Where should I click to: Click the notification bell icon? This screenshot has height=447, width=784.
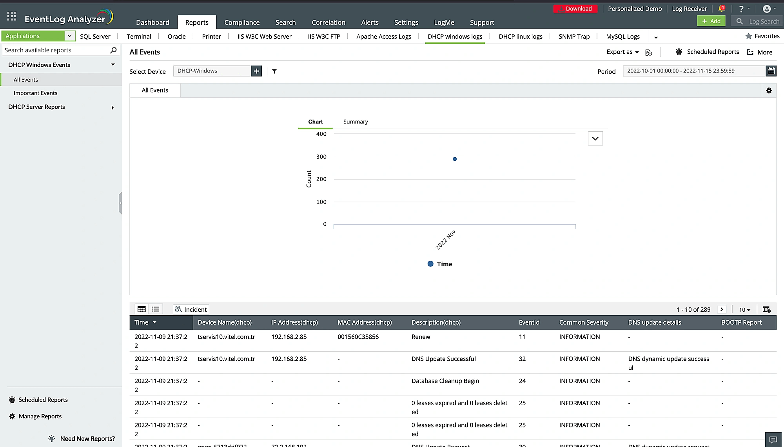tap(721, 9)
